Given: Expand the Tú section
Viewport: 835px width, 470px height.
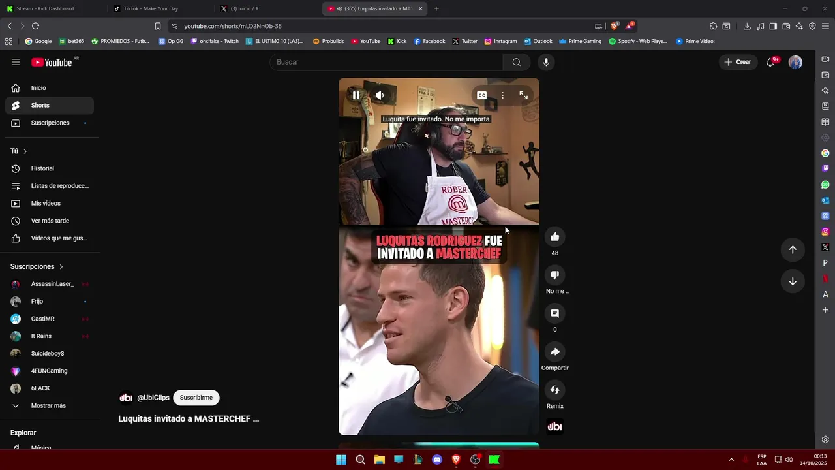Looking at the screenshot, I should [x=19, y=151].
